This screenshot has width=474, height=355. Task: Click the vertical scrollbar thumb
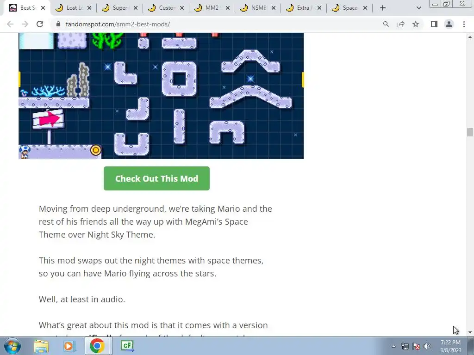[x=470, y=132]
